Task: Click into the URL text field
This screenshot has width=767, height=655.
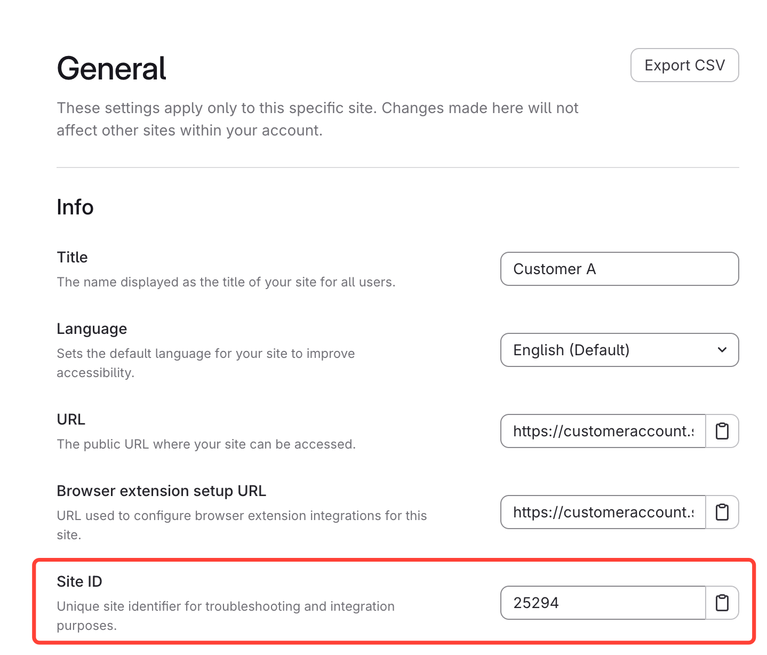Action: pos(603,431)
